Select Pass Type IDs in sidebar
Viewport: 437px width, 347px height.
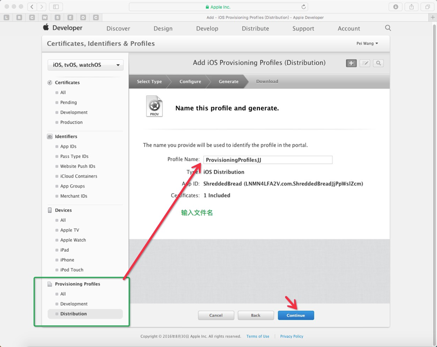point(74,156)
